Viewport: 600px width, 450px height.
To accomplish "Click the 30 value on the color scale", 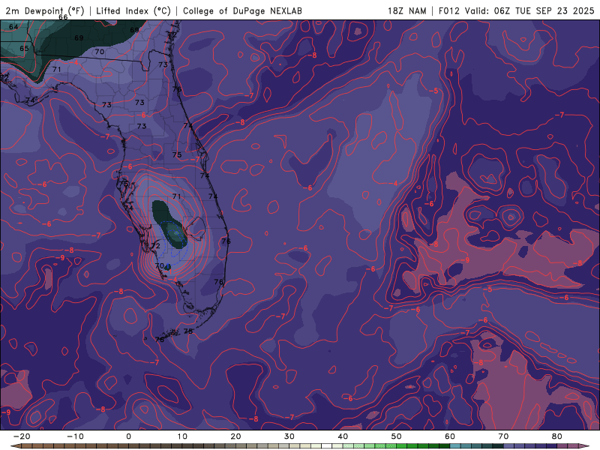I will (289, 436).
